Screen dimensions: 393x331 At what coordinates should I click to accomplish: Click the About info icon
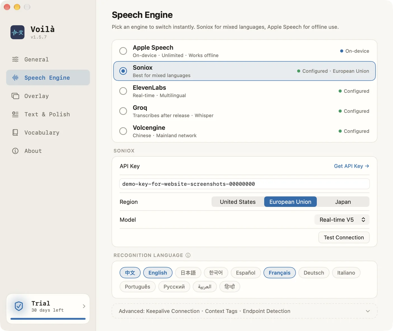click(15, 151)
